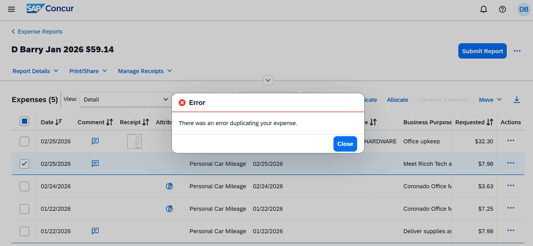The height and width of the screenshot is (246, 533).
Task: Open comment icon on the Office upkeep row
Action: tap(95, 141)
